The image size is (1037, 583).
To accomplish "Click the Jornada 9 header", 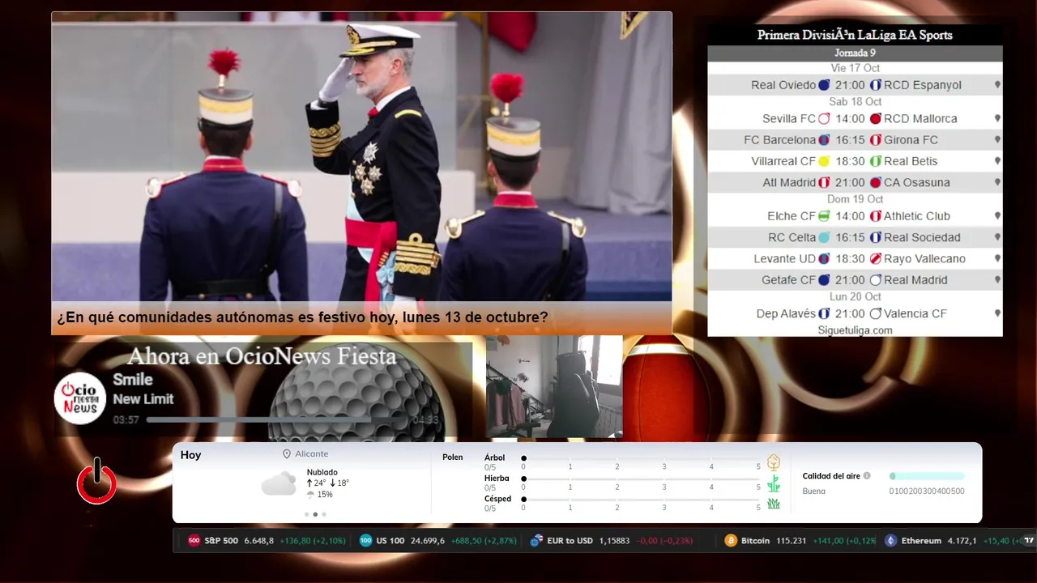I will 855,53.
